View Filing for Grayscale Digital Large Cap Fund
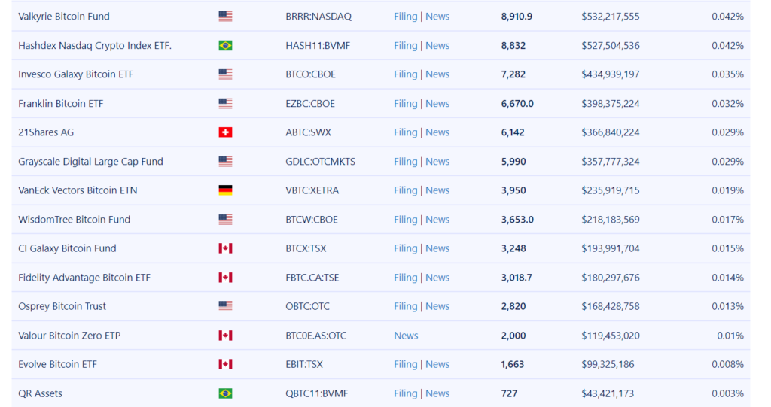 [406, 161]
